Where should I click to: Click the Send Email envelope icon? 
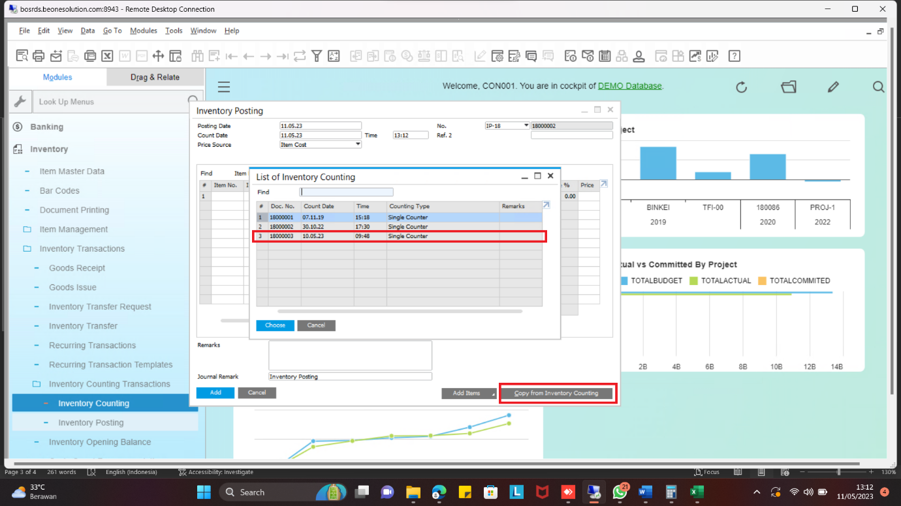point(56,56)
